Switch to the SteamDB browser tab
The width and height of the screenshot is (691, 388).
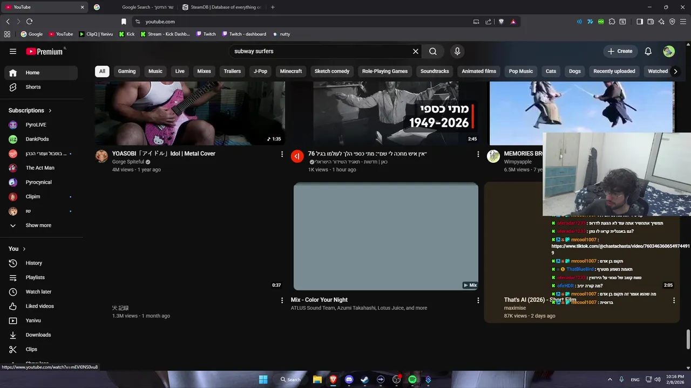click(x=221, y=7)
